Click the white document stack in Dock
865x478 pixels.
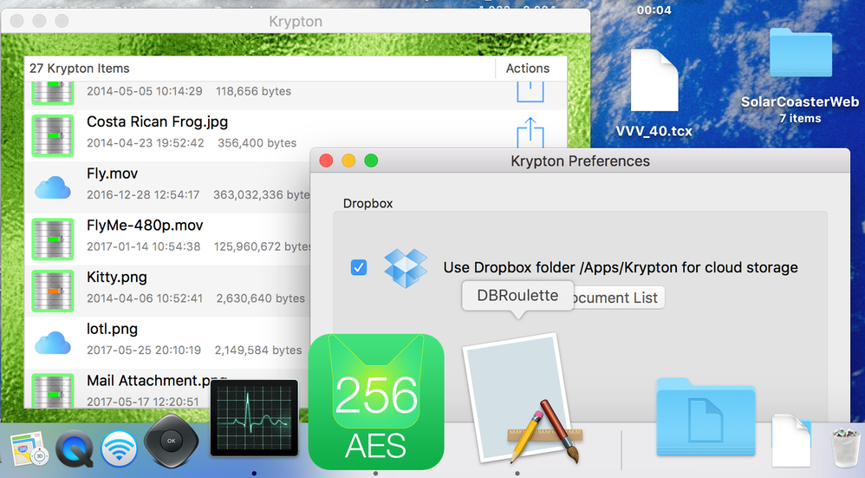tap(791, 440)
